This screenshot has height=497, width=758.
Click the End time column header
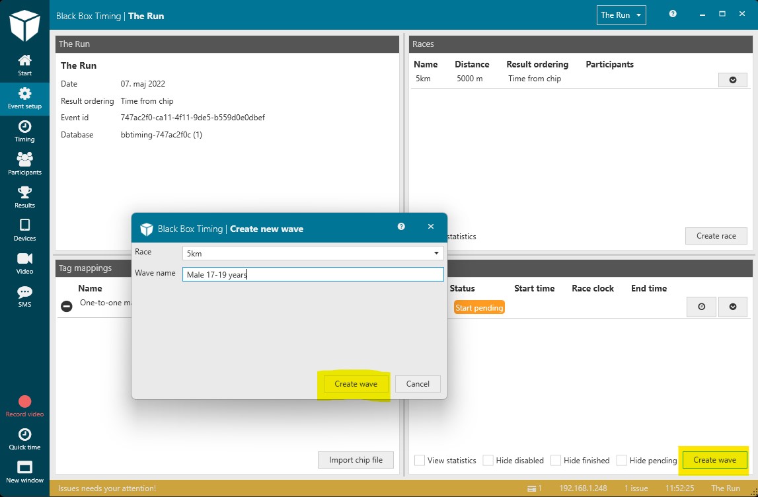tap(649, 288)
